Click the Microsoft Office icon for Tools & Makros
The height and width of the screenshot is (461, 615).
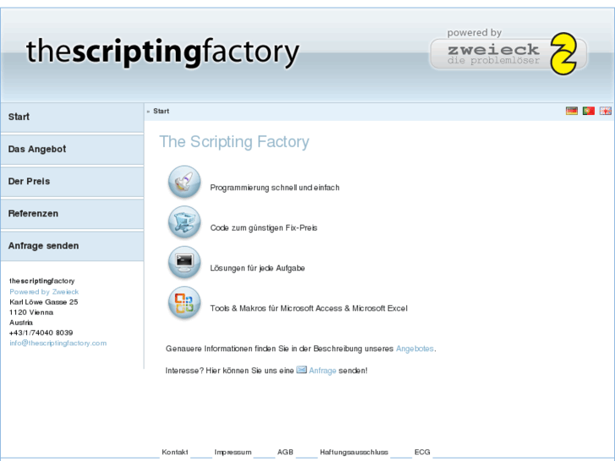[x=184, y=303]
